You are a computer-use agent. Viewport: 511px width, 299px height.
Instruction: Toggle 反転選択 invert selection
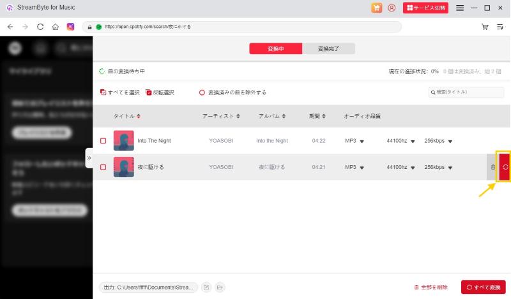click(160, 92)
